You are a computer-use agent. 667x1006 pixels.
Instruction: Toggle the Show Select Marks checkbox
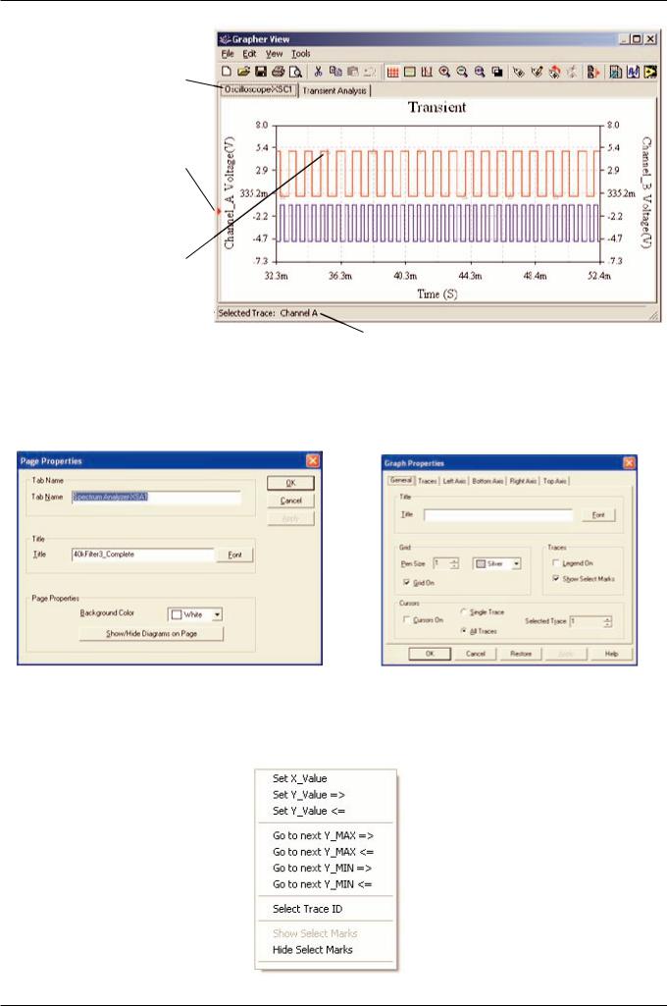click(x=555, y=578)
